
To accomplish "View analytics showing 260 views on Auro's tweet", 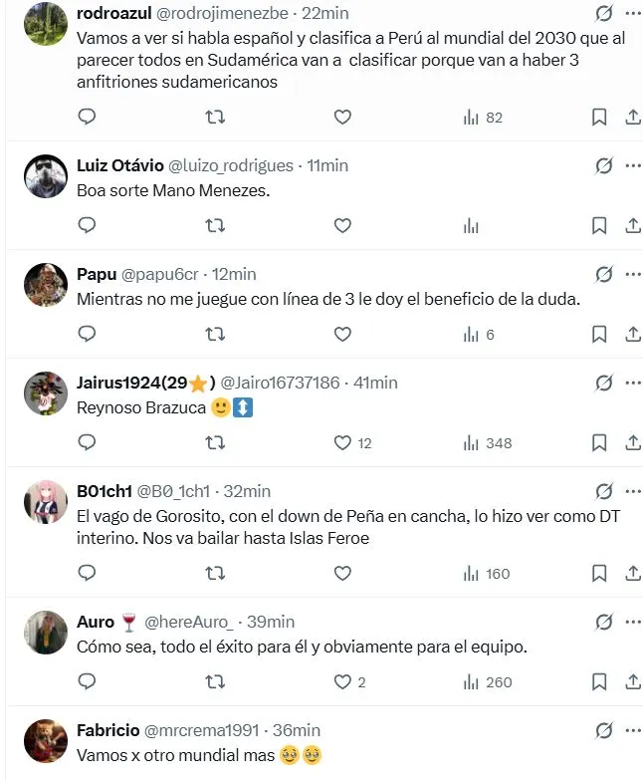I will (487, 681).
